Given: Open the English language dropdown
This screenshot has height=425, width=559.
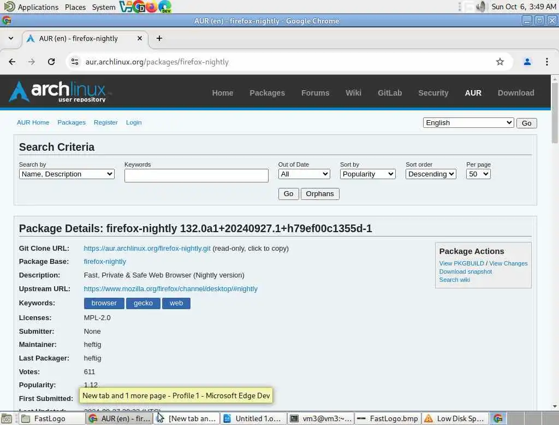Looking at the screenshot, I should [468, 123].
